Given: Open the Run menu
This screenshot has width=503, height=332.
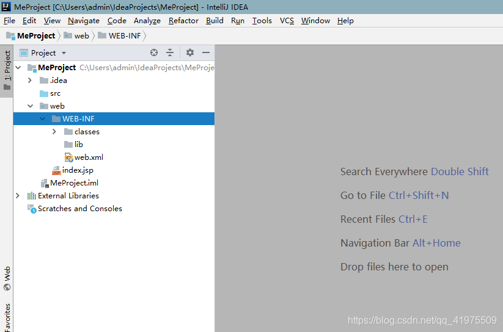Looking at the screenshot, I should [x=238, y=21].
